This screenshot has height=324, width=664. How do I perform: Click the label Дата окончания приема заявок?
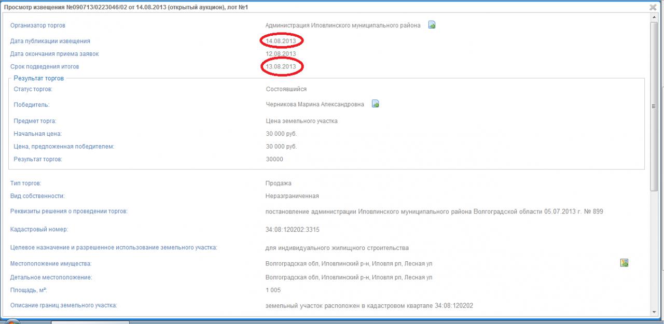(54, 54)
